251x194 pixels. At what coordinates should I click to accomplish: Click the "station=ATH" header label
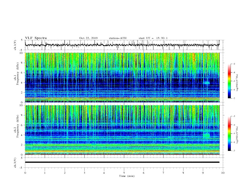coord(118,38)
